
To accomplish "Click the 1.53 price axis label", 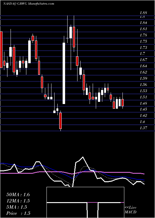I will click(143, 91).
